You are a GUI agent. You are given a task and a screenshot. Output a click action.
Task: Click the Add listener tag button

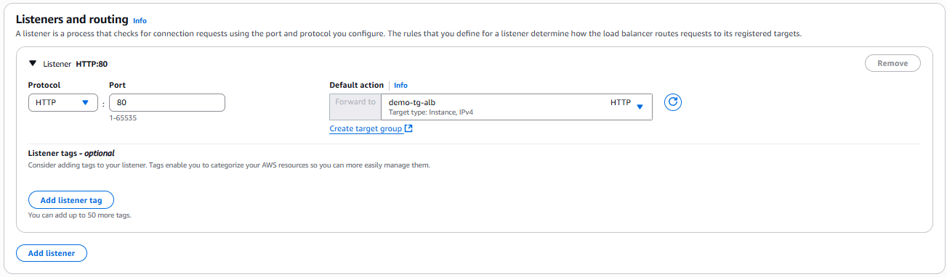[71, 200]
